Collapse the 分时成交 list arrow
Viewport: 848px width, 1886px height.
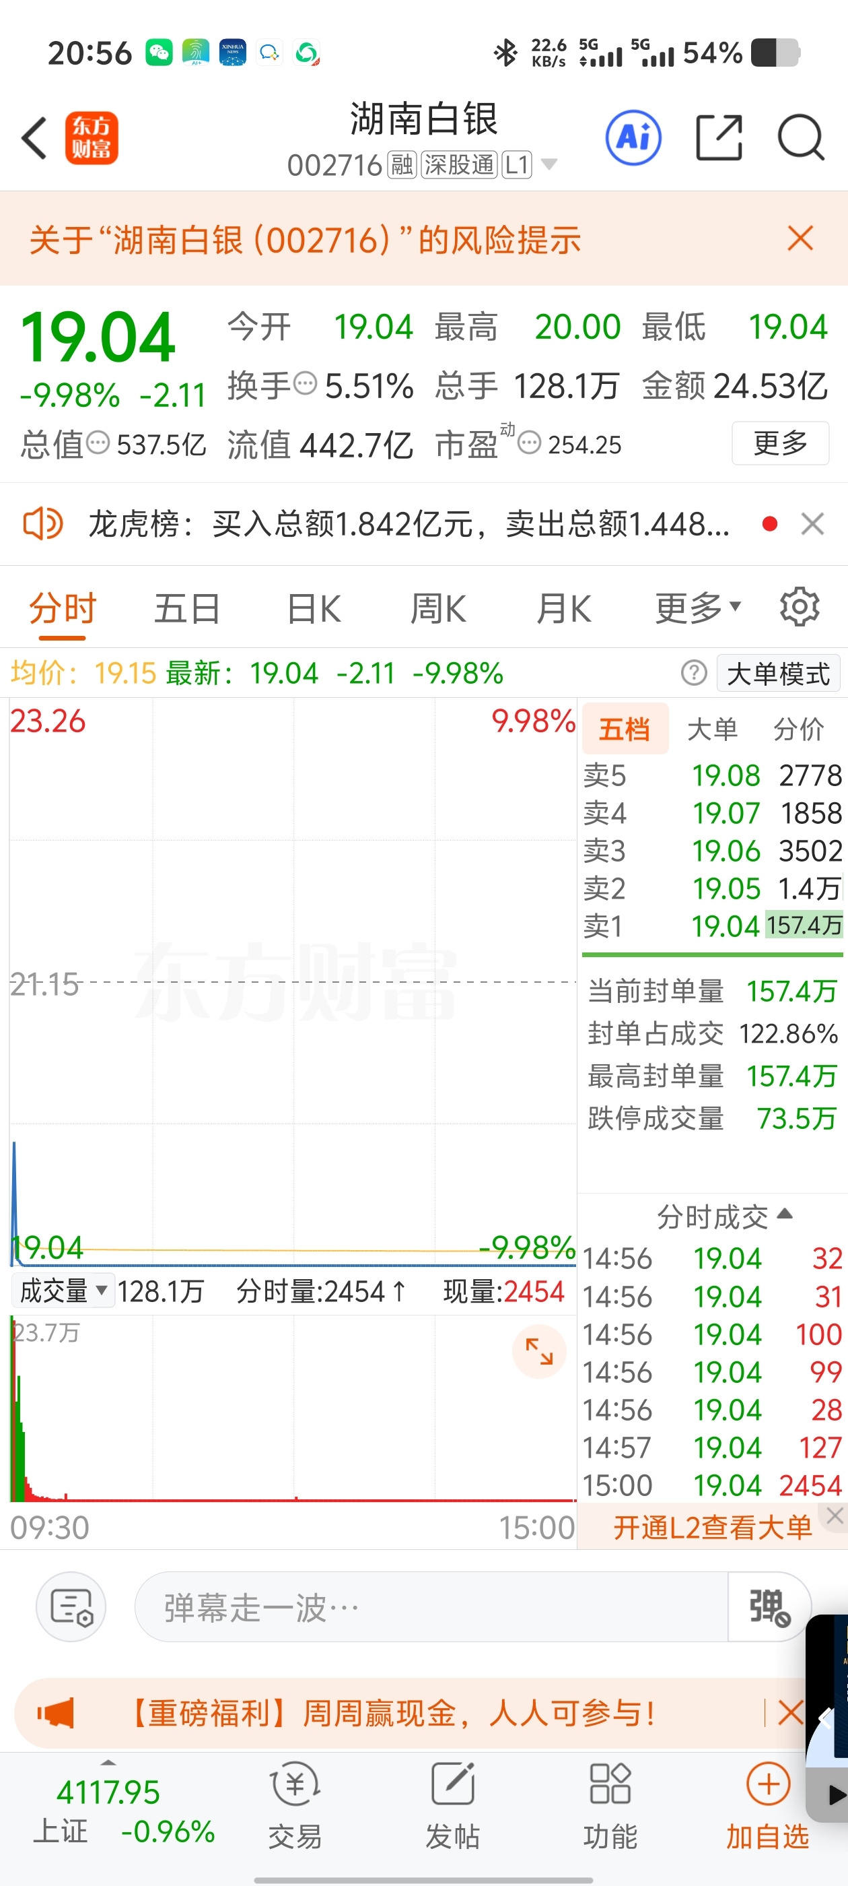click(784, 1213)
